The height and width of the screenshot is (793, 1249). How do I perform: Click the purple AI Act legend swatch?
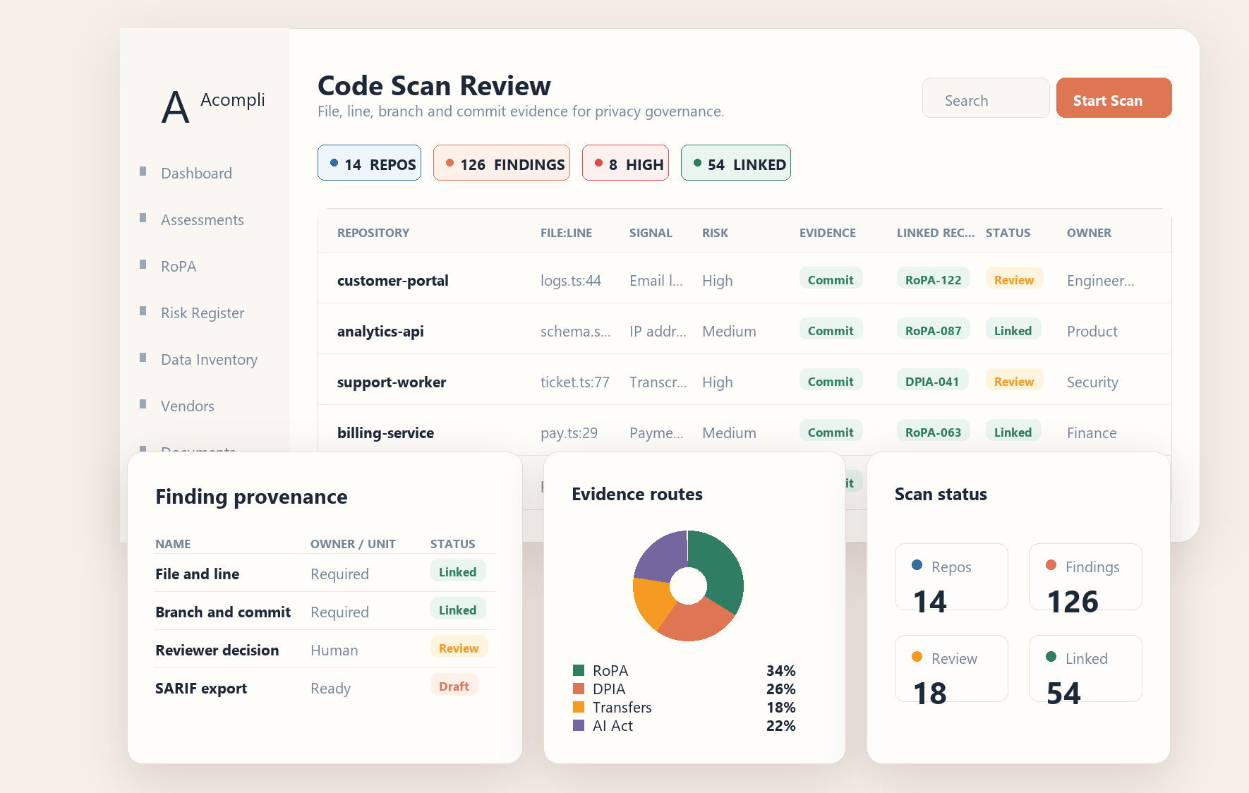(x=579, y=725)
